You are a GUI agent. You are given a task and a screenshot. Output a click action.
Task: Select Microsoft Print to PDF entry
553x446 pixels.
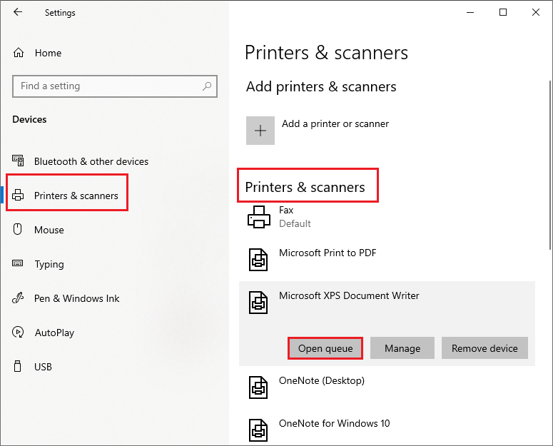click(x=387, y=260)
